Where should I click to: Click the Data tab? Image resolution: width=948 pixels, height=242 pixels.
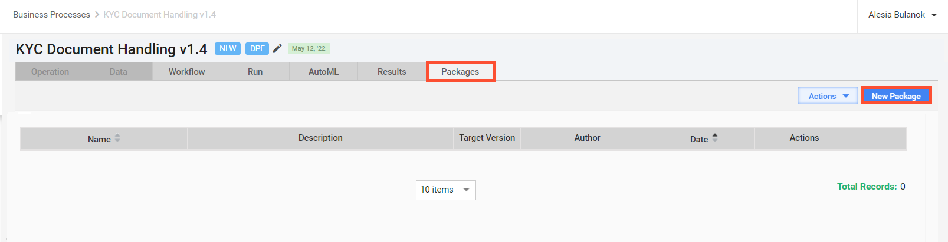tap(118, 72)
